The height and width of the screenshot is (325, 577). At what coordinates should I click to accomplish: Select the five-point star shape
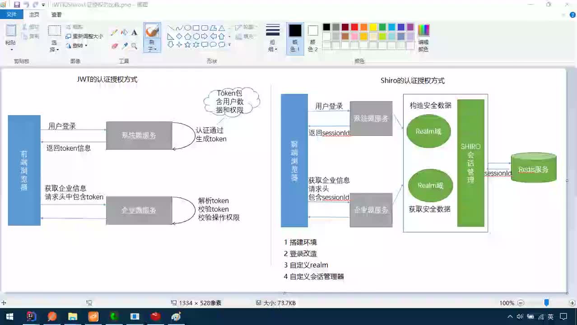tap(188, 44)
